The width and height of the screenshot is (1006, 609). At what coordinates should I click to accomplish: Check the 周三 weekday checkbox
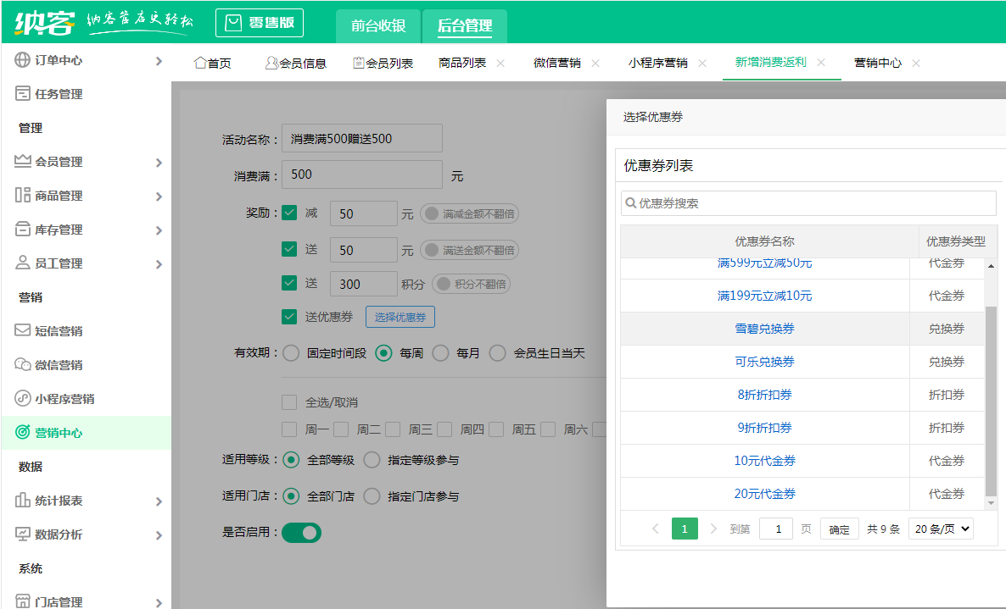point(393,429)
